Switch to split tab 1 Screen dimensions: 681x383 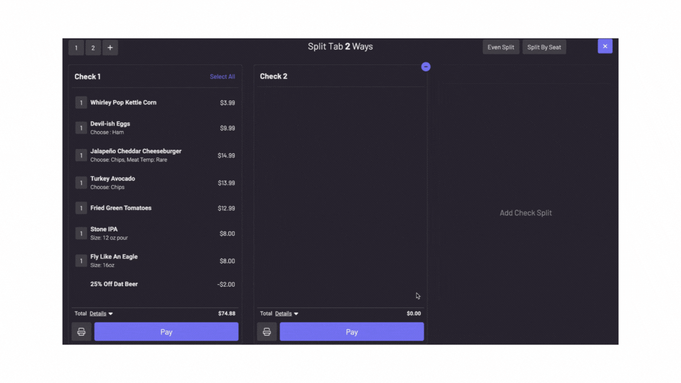tap(76, 48)
